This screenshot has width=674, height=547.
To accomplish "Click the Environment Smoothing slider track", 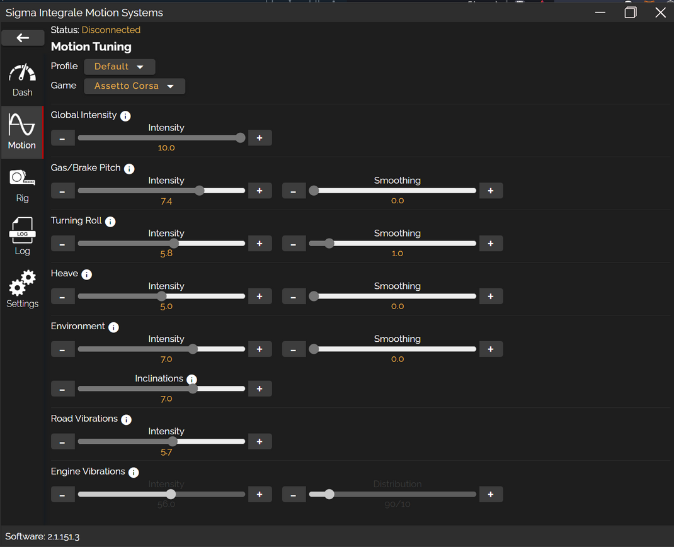I will point(397,349).
